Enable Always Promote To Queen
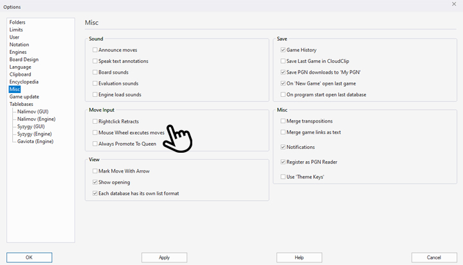Image resolution: width=463 pixels, height=265 pixels. [95, 144]
